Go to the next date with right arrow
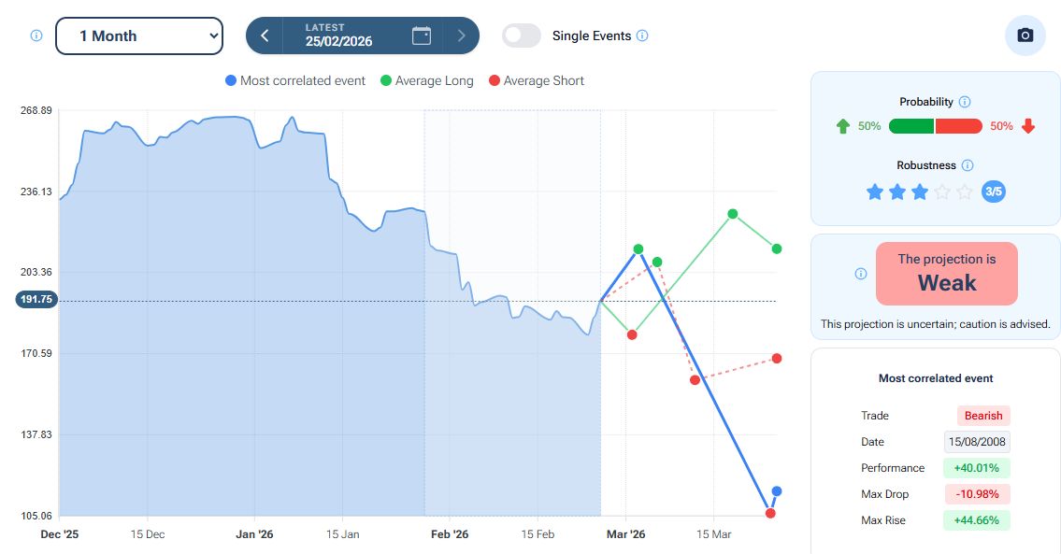This screenshot has width=1061, height=554. tap(461, 36)
